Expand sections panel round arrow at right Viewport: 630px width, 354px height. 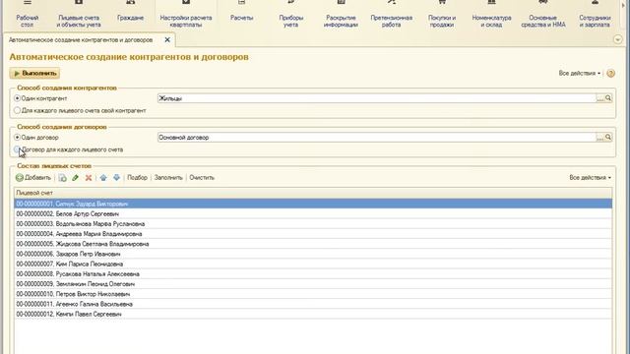click(x=618, y=39)
